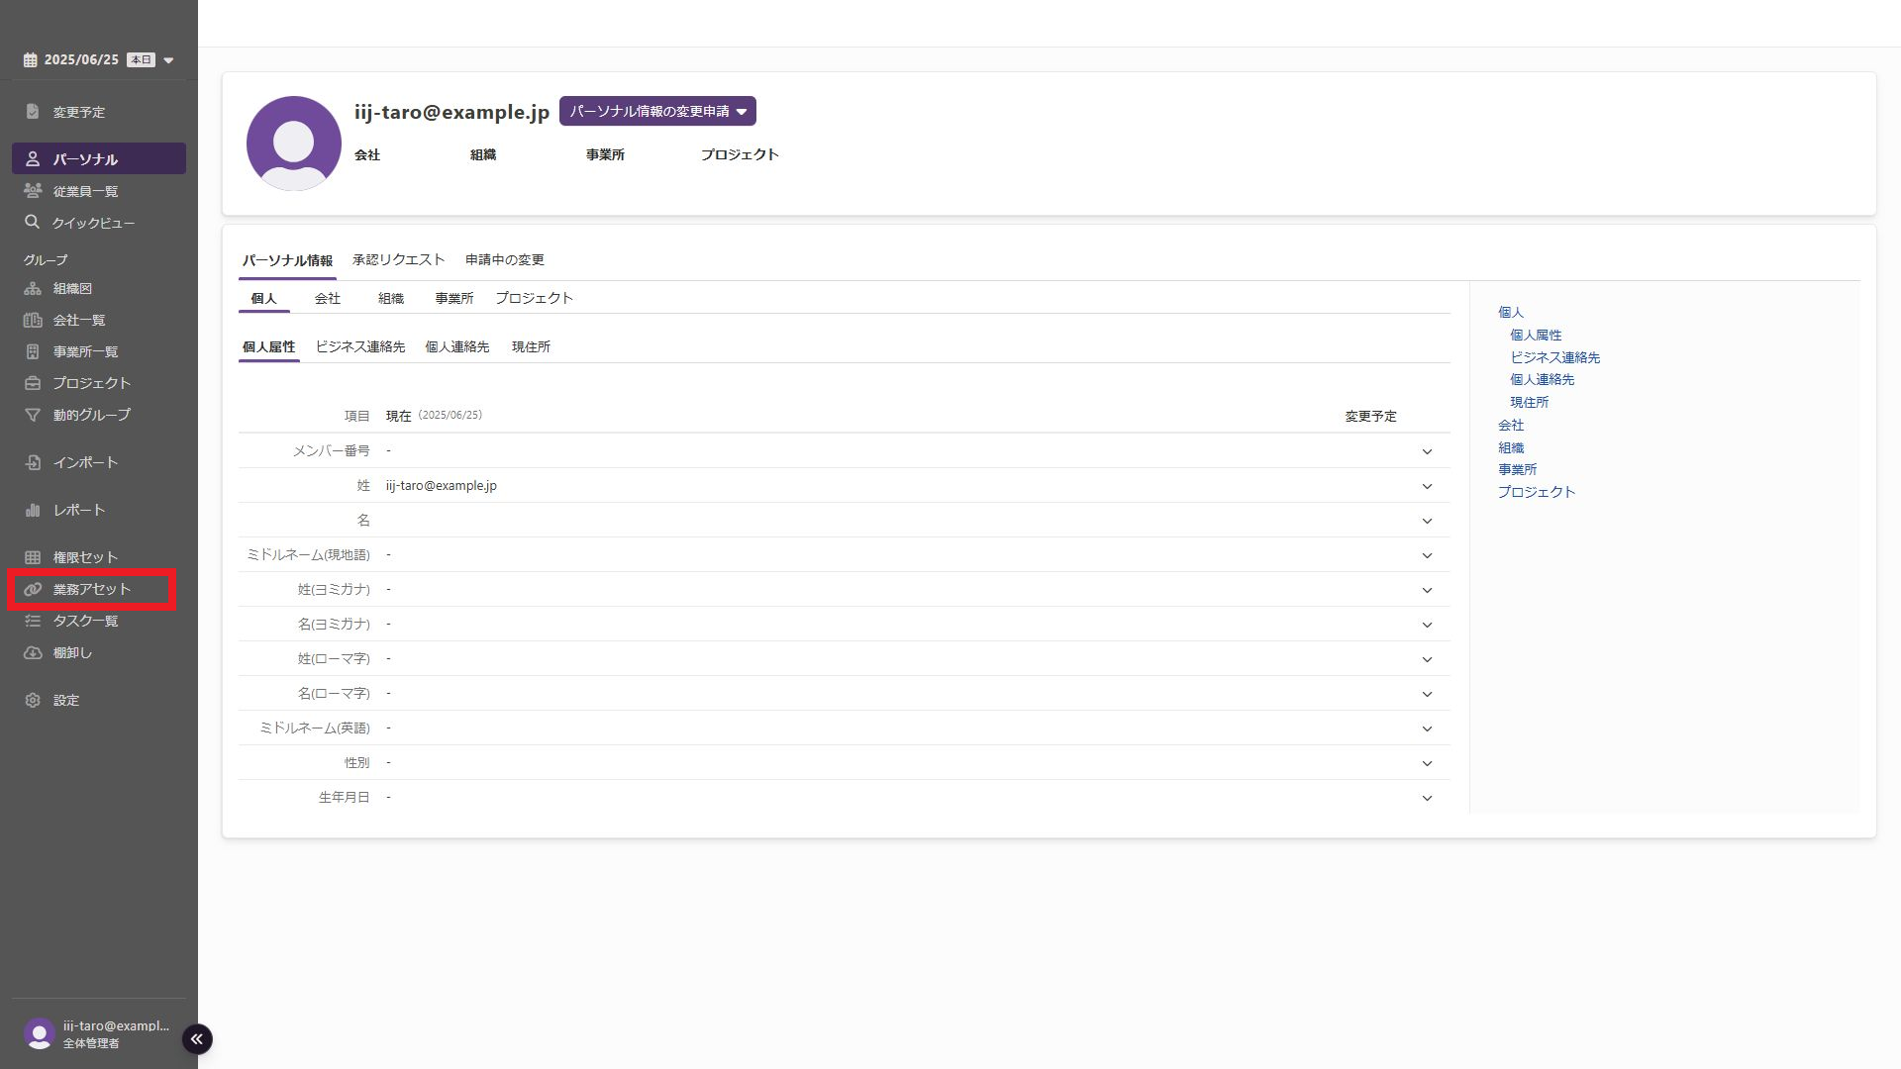
Task: Select the ビジネス連絡先 sub-tab
Action: [x=359, y=346]
